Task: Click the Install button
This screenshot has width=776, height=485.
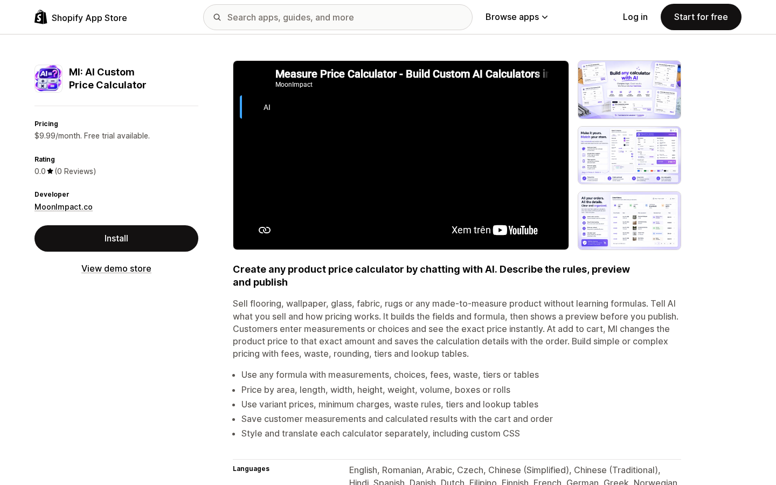Action: (x=116, y=238)
